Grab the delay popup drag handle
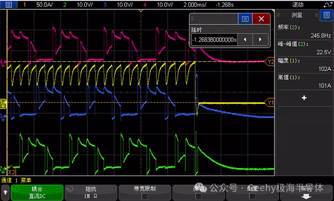The width and height of the screenshot is (334, 201). 192,19
